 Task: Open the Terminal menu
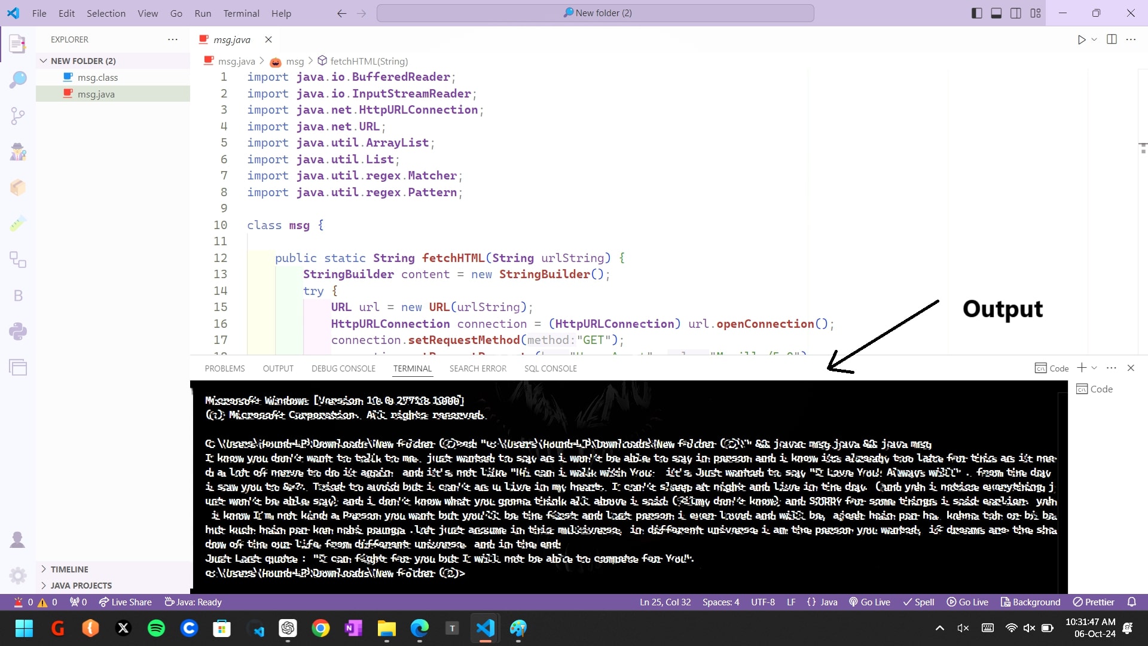[x=241, y=13]
